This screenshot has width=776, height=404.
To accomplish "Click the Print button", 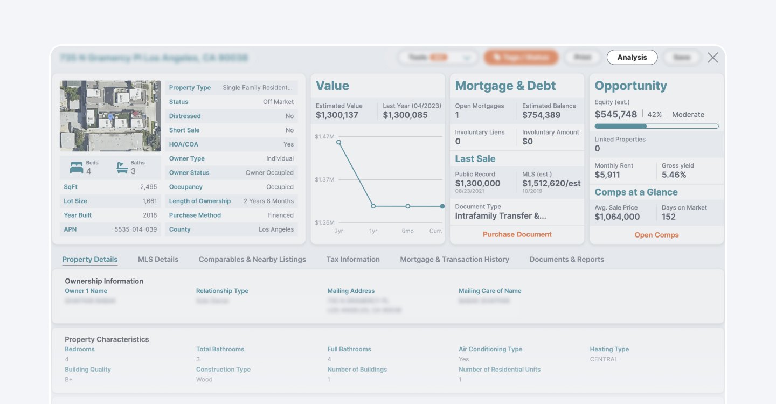I will [x=583, y=57].
